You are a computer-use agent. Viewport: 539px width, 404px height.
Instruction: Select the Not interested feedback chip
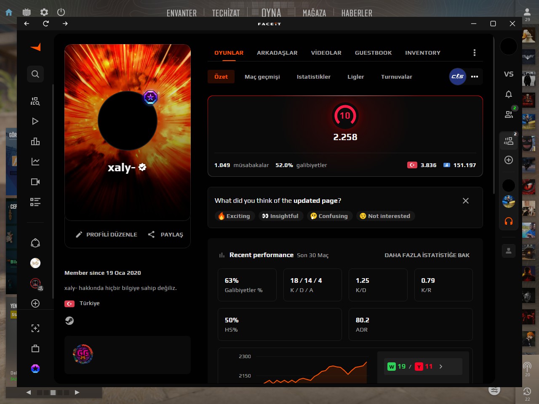385,216
